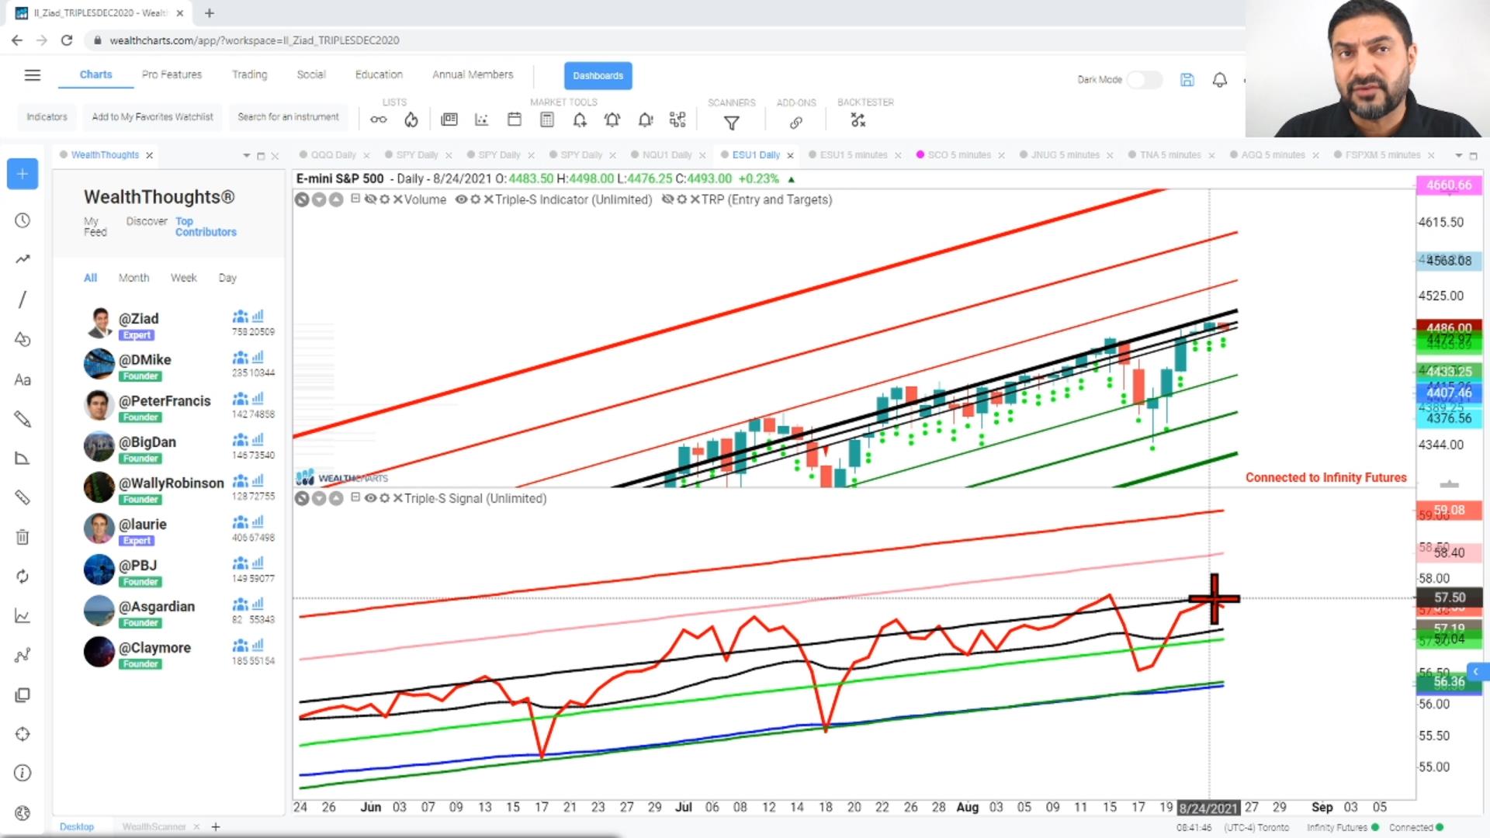The height and width of the screenshot is (838, 1490).
Task: Click Add to My Favorites Watchlist
Action: (x=152, y=117)
